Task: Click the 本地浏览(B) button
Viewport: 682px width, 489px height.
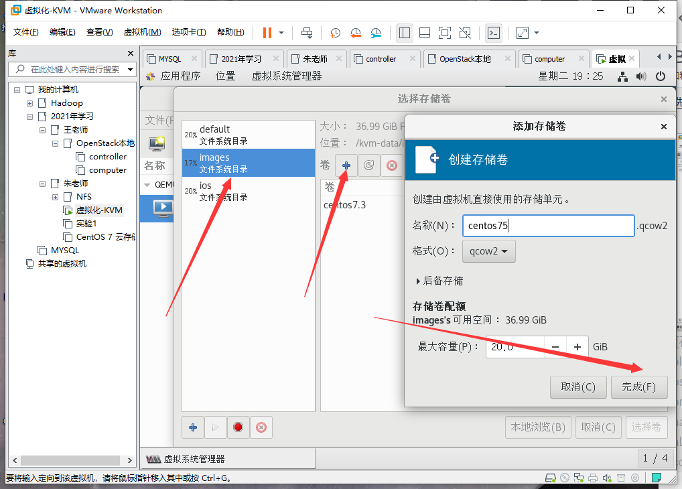Action: tap(538, 427)
